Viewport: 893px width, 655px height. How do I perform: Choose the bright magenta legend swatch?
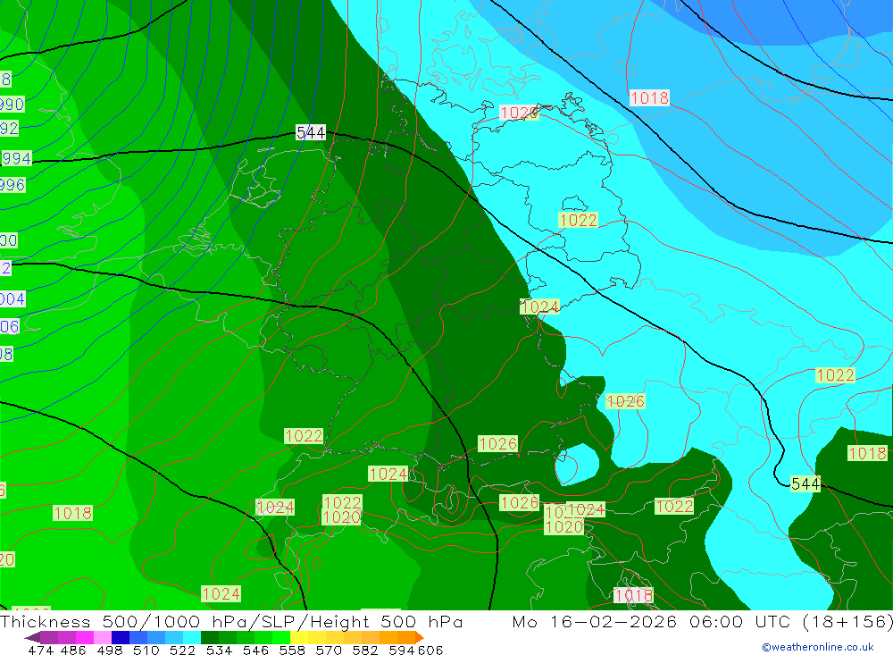tap(85, 637)
